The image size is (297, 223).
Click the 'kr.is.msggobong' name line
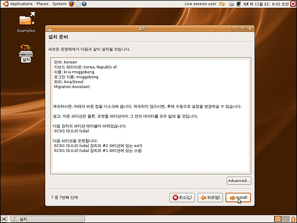click(74, 72)
